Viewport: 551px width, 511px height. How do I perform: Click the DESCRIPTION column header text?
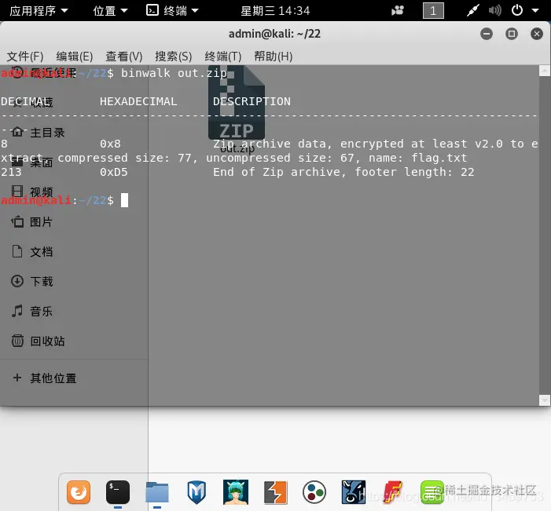(252, 101)
